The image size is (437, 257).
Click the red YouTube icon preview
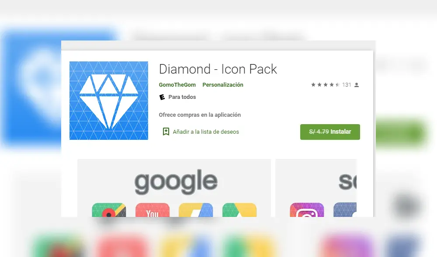(x=153, y=210)
